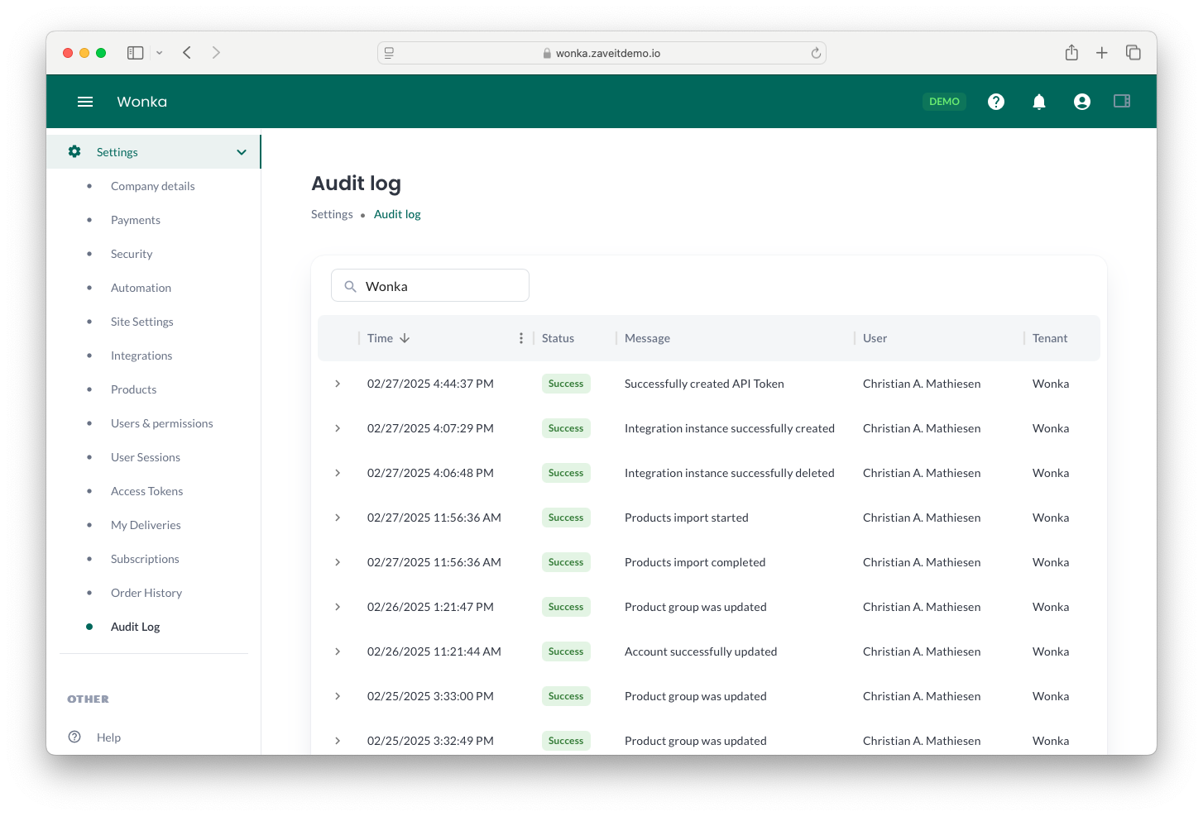Open Order History
1203x816 pixels.
146,593
